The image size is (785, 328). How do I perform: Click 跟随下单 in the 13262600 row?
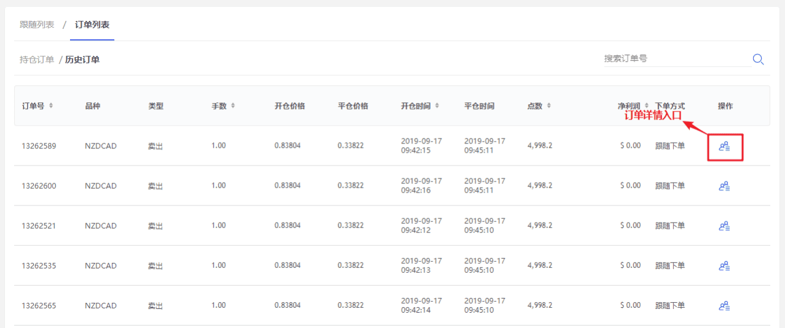click(x=670, y=186)
